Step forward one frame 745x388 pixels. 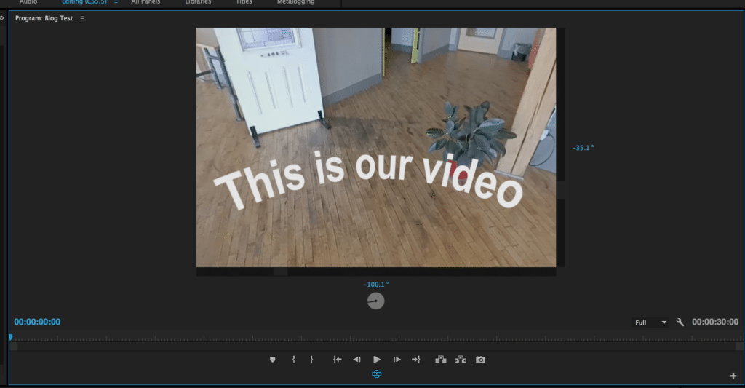(x=397, y=360)
